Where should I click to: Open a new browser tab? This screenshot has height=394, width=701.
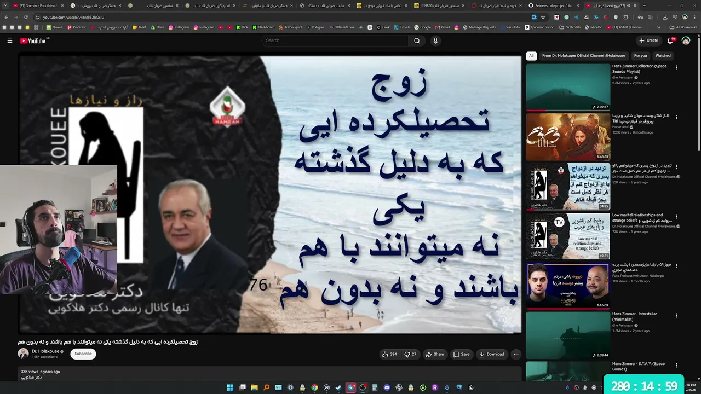click(x=644, y=5)
